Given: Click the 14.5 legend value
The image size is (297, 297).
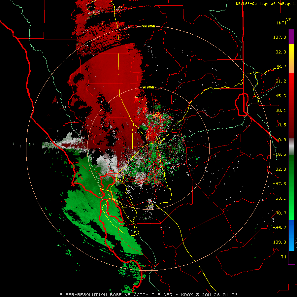Looking at the screenshot, I should pos(281,125).
